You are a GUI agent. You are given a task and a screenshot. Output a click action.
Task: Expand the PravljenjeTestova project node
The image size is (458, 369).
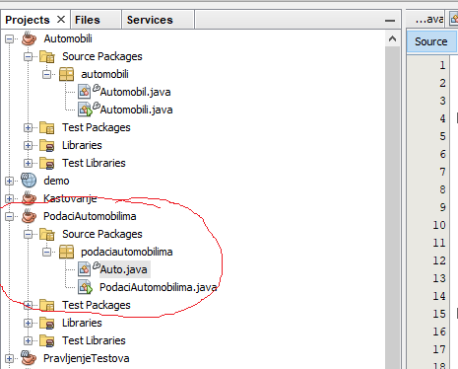click(10, 358)
